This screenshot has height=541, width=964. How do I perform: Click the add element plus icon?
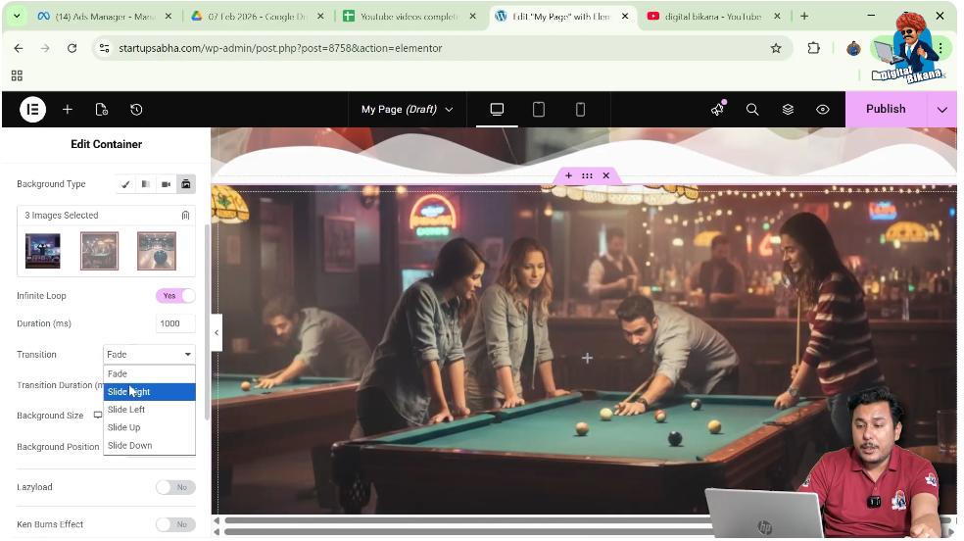68,110
